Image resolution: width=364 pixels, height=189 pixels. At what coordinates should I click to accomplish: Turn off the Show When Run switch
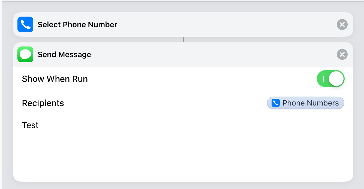pos(330,79)
